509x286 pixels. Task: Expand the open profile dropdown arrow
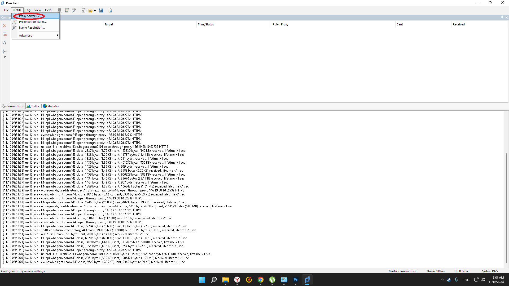point(95,11)
